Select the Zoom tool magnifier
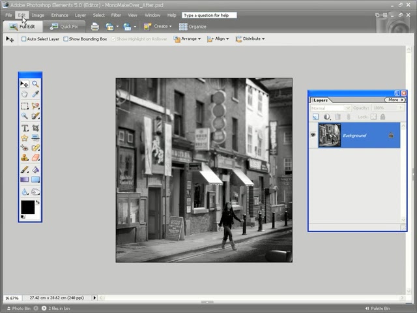 (x=35, y=84)
